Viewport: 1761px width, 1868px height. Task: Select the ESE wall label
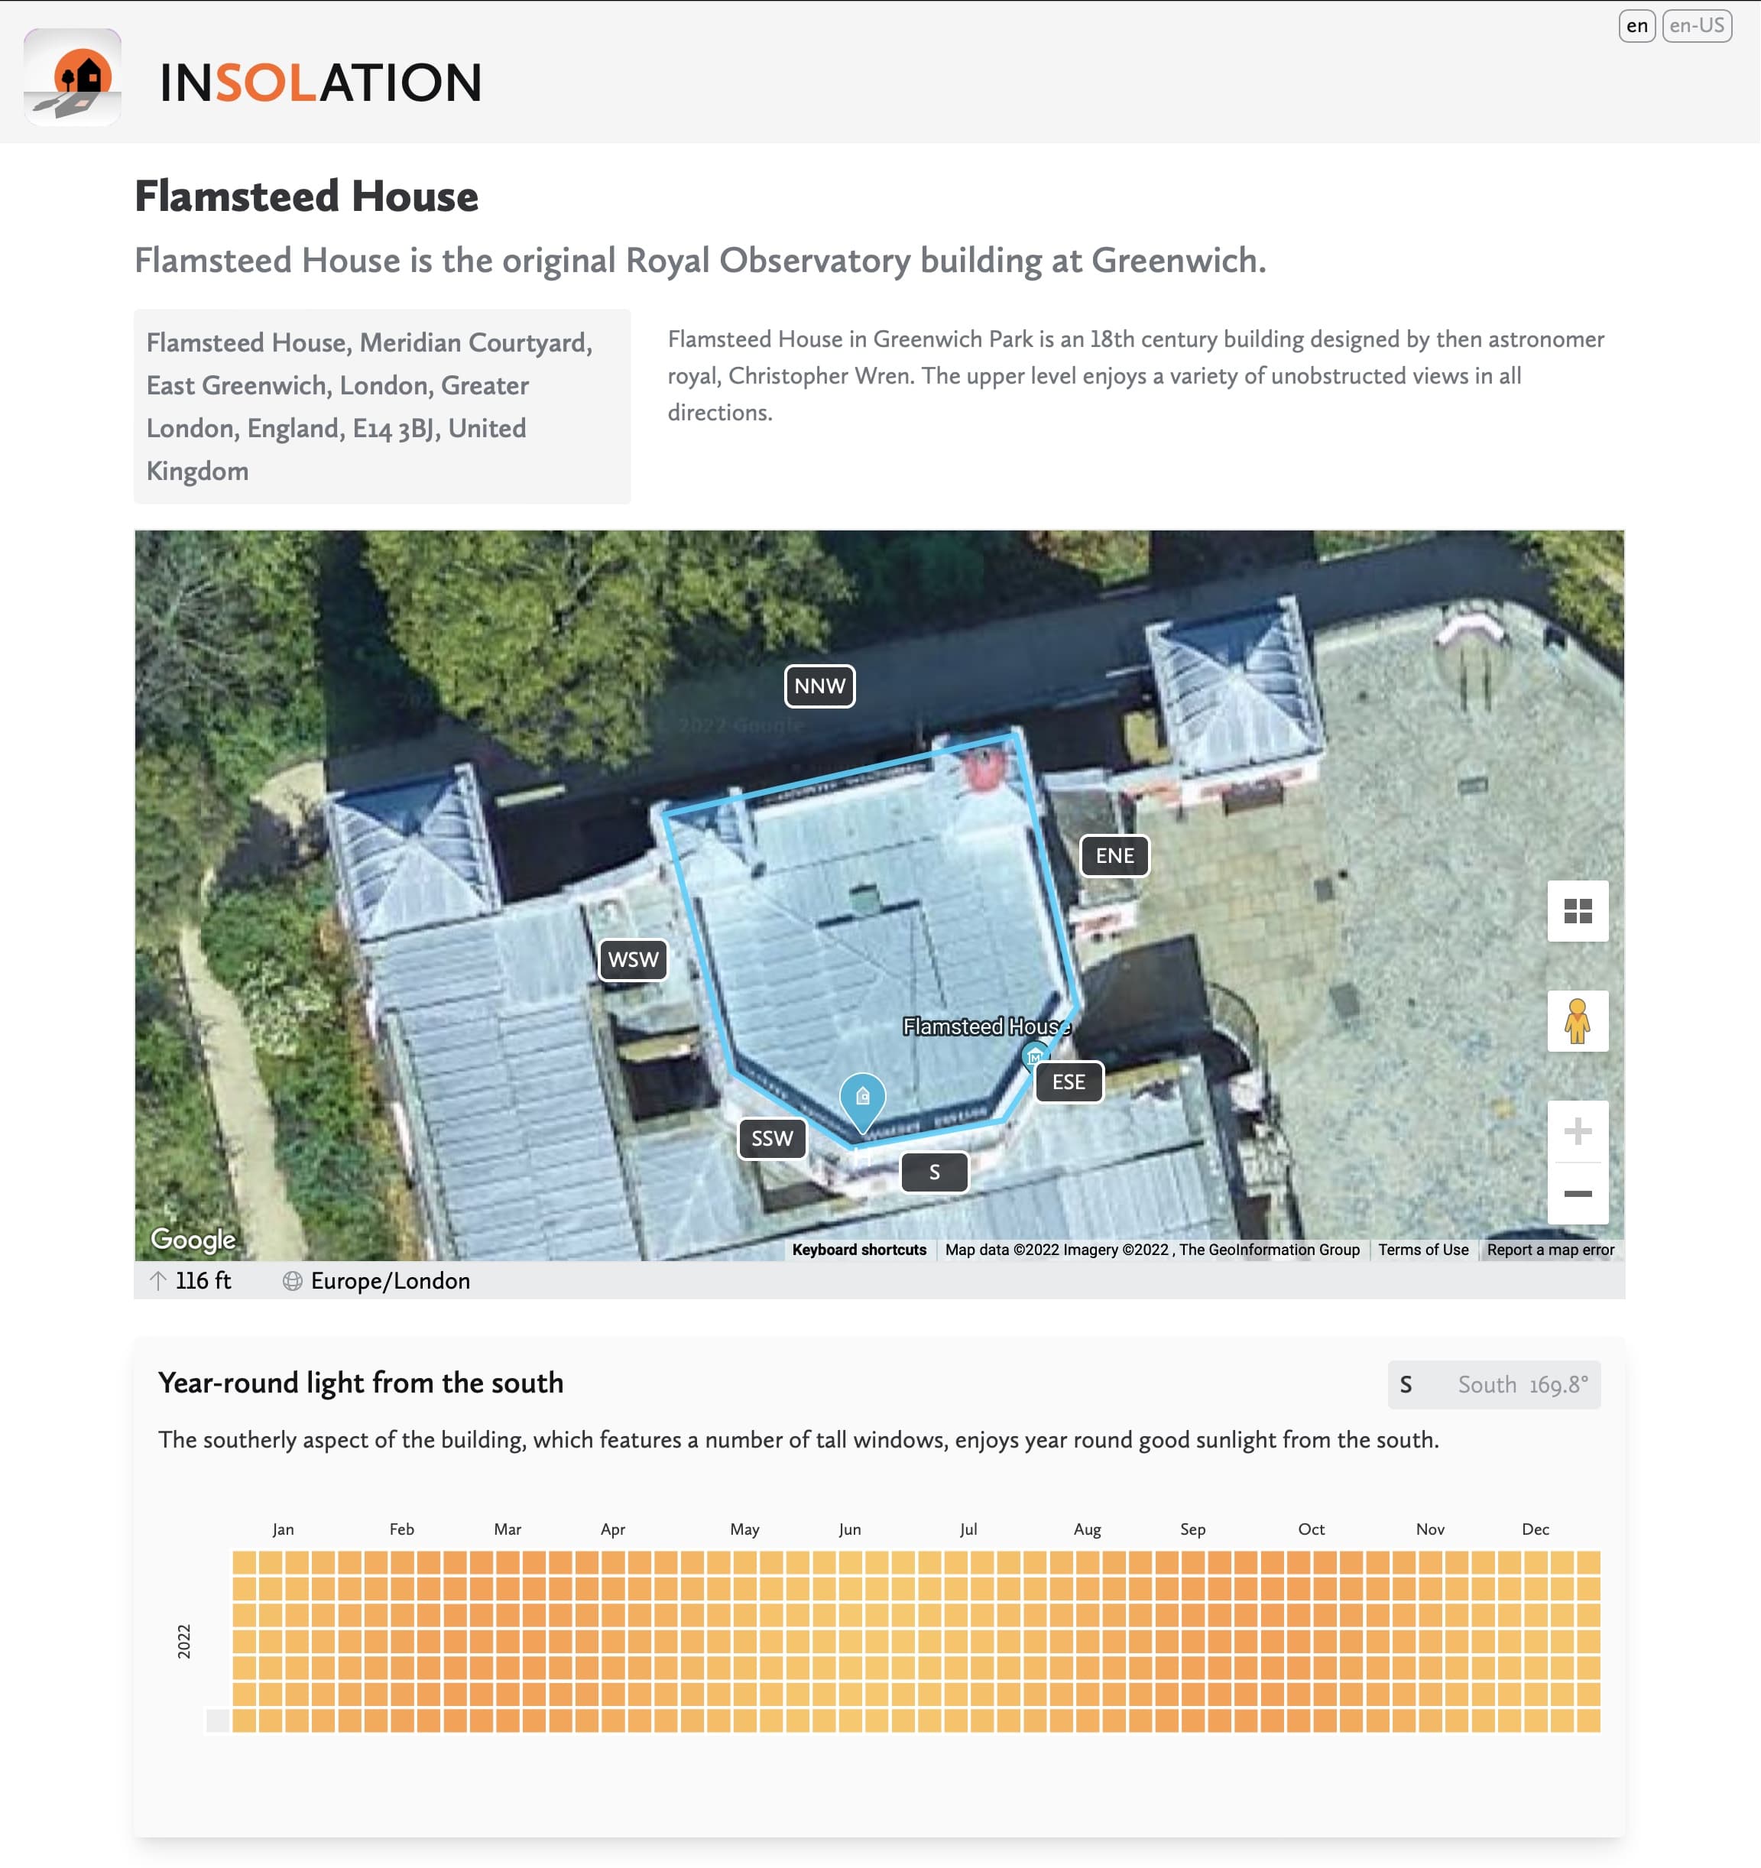tap(1069, 1082)
